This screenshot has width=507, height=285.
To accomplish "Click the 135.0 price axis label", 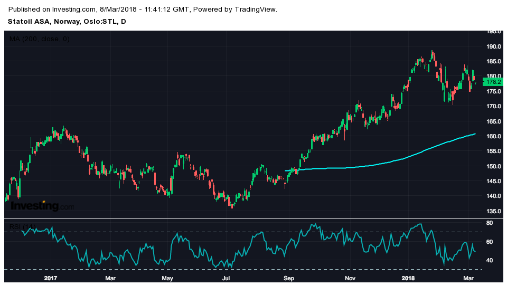I will pos(494,211).
